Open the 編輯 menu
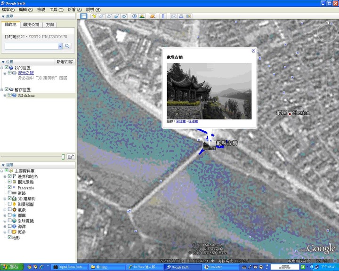339x271 pixels. tap(26, 10)
